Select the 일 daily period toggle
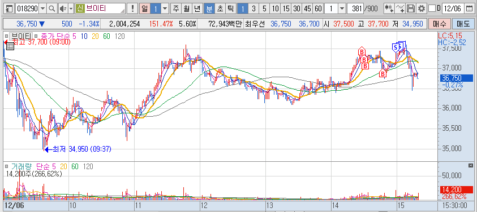Image resolution: width=477 pixels, height=212 pixels. click(x=144, y=8)
